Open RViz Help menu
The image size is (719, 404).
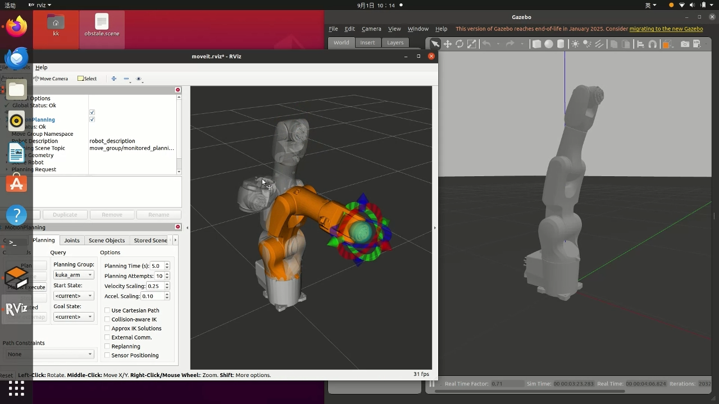coord(41,67)
